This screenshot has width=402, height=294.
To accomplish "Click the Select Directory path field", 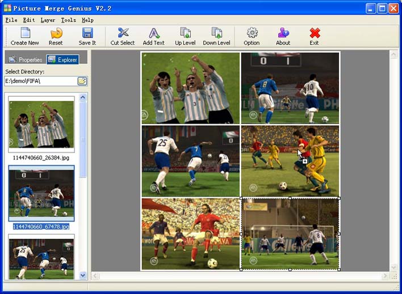I will (x=41, y=81).
